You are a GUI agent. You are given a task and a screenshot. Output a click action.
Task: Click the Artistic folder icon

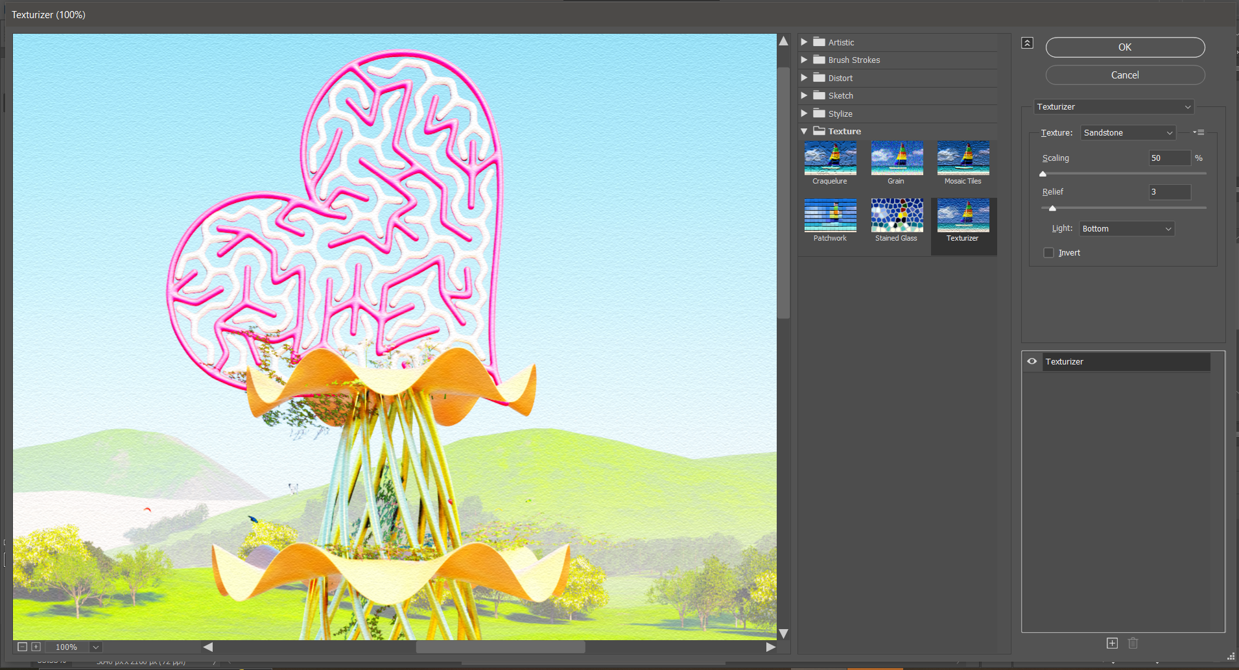point(819,42)
